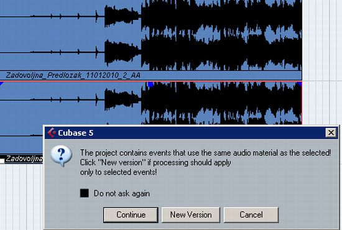The height and width of the screenshot is (230, 342).
Task: Click the blue volume handle on selected event
Action: (x=150, y=84)
